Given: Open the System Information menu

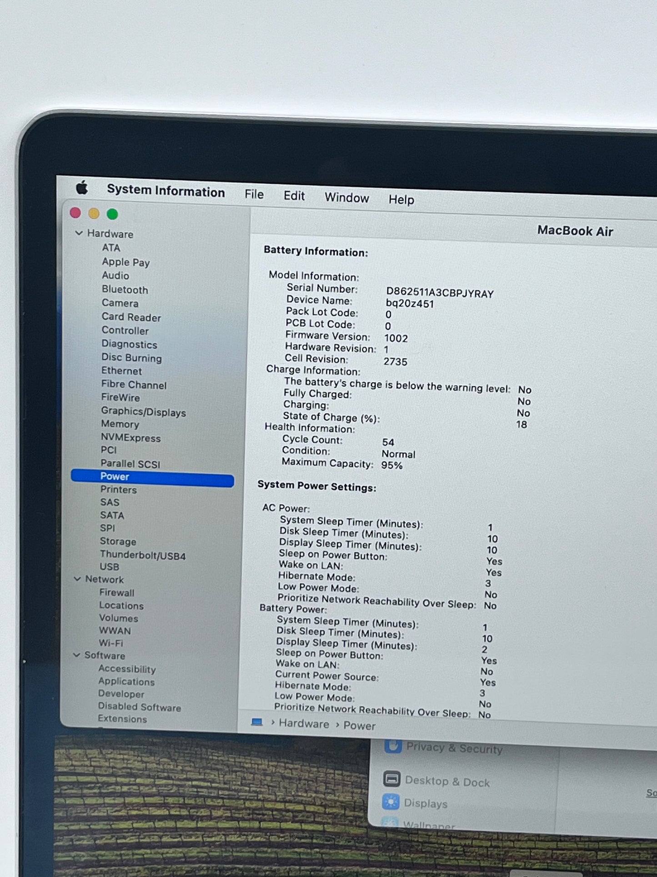Looking at the screenshot, I should (x=166, y=191).
